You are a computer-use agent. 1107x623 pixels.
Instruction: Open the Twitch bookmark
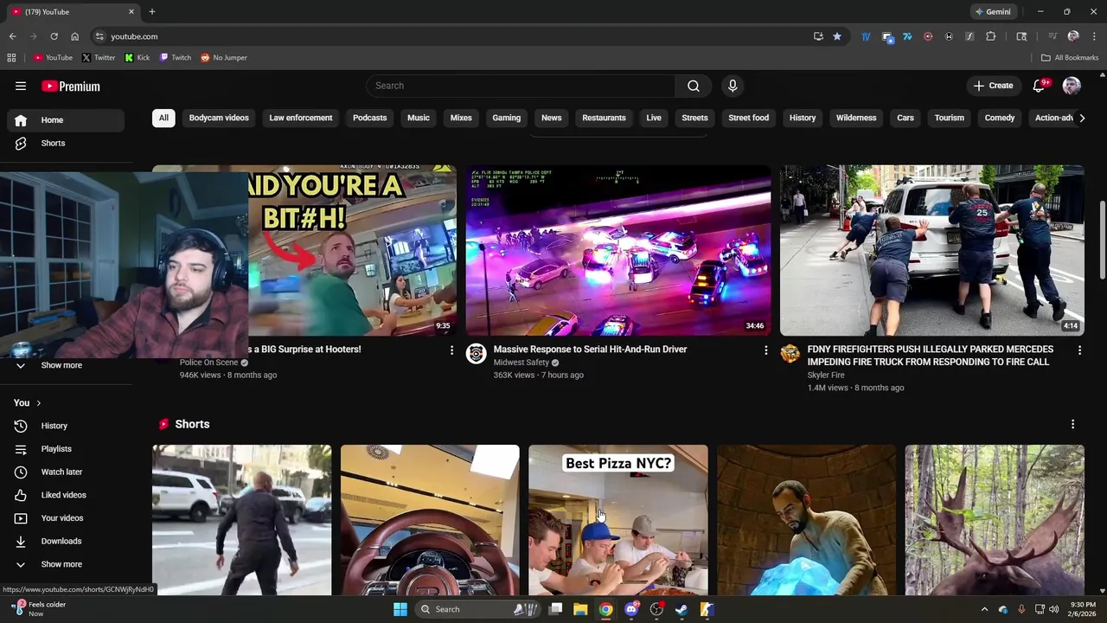[176, 58]
